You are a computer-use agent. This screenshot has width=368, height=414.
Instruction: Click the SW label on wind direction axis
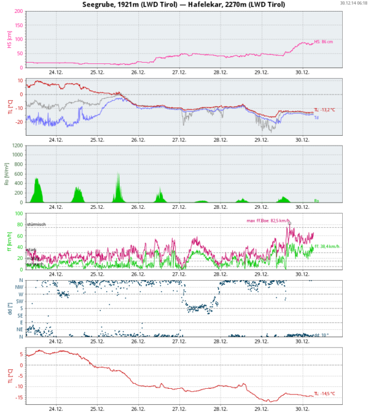(x=20, y=301)
